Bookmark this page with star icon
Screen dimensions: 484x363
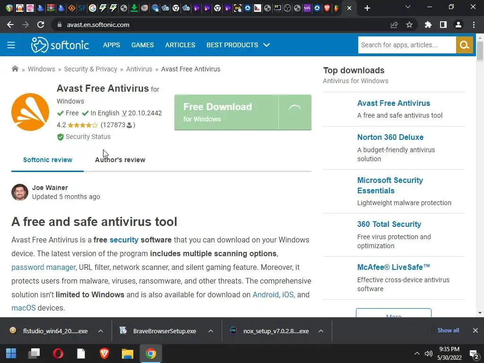[409, 25]
